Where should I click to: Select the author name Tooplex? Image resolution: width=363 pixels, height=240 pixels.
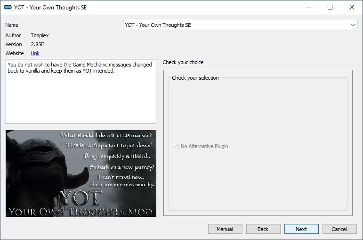pyautogui.click(x=40, y=35)
